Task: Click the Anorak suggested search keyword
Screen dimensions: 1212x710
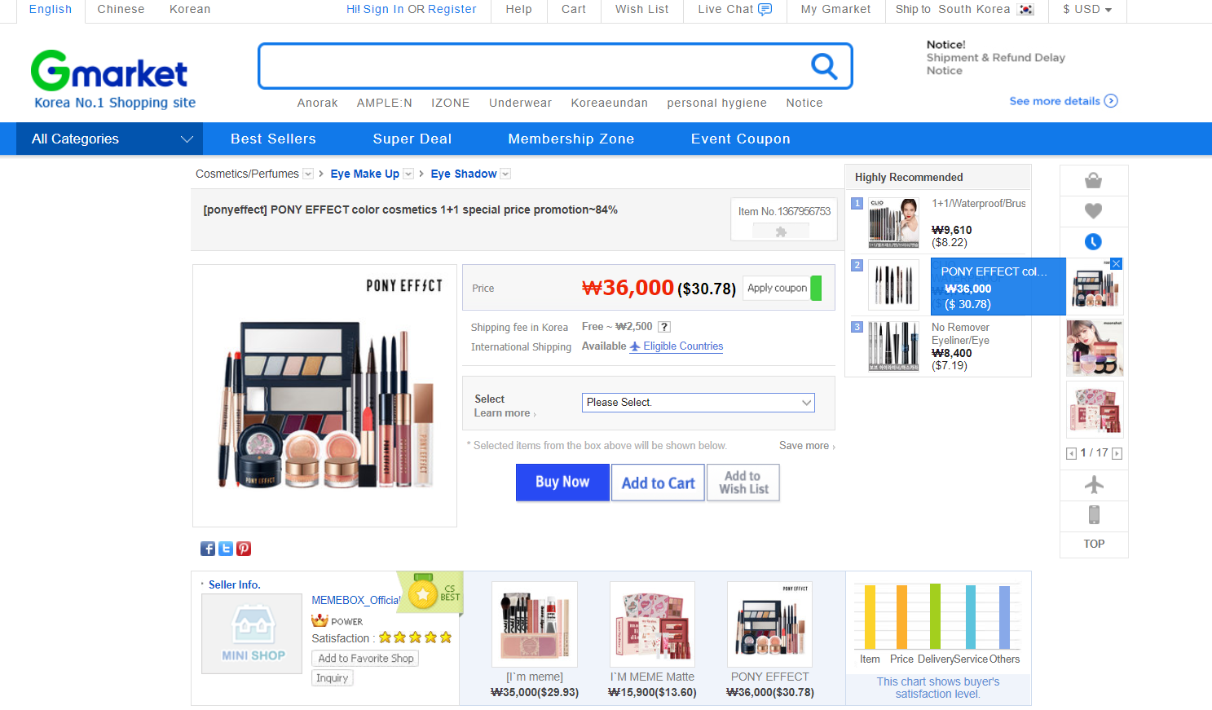Action: (317, 103)
